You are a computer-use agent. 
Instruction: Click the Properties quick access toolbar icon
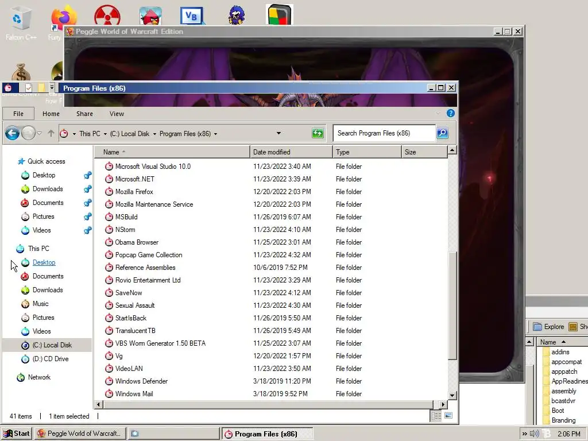point(29,88)
